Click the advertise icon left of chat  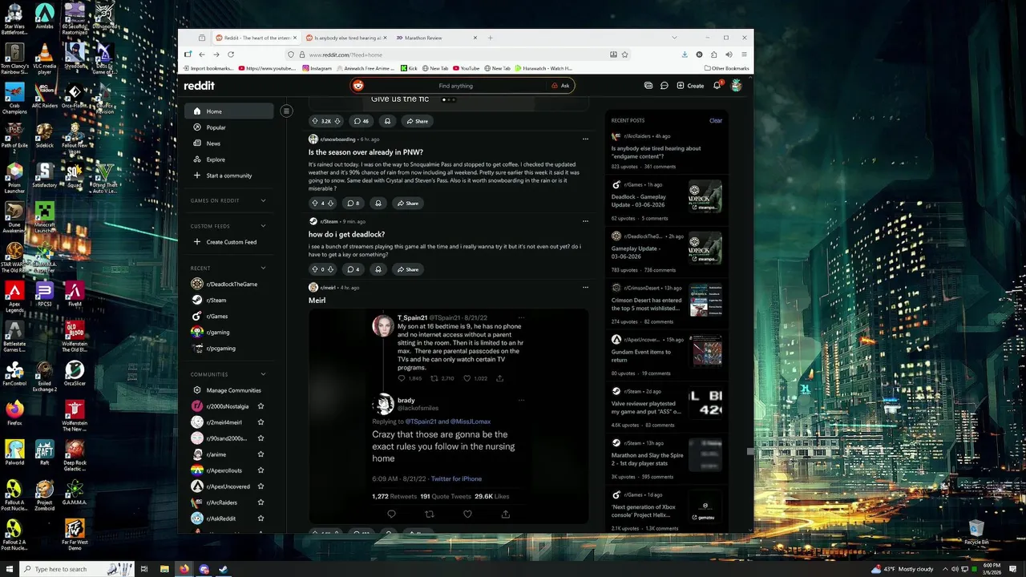pyautogui.click(x=648, y=86)
